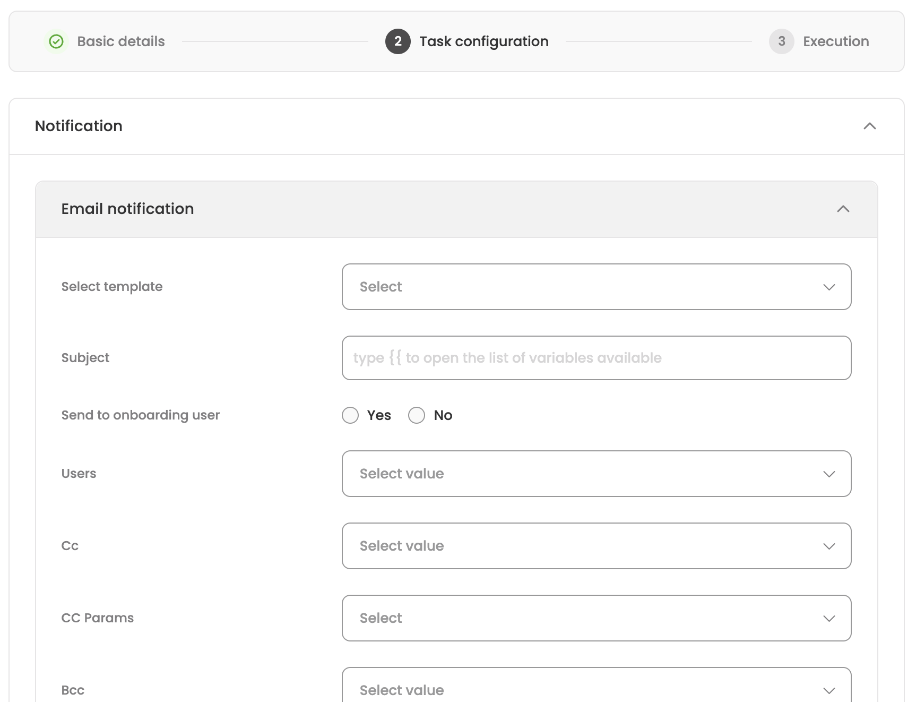Go to Basic details step
This screenshot has width=916, height=702.
click(121, 41)
